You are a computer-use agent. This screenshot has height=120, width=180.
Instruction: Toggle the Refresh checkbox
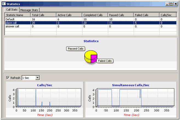point(8,78)
